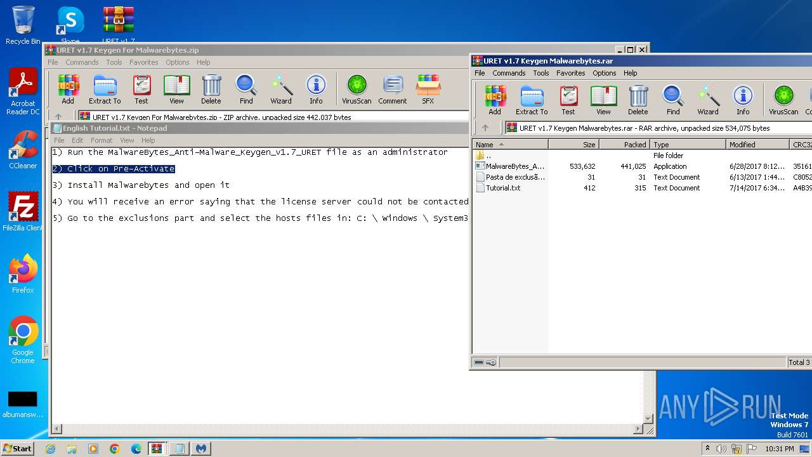Click Test in the rar WinRAR toolbar
The image size is (812, 457).
coord(568,100)
